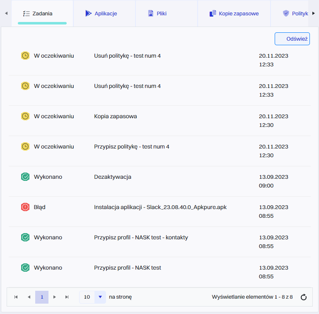Select the Zadania tab

point(42,13)
